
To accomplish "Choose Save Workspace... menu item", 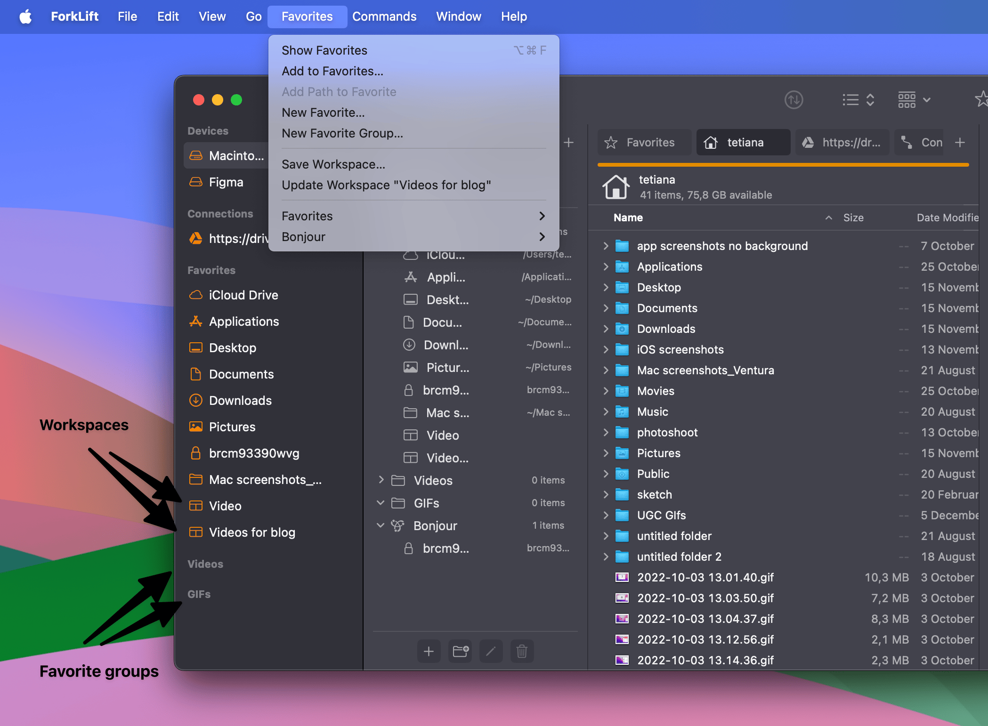I will 413,164.
